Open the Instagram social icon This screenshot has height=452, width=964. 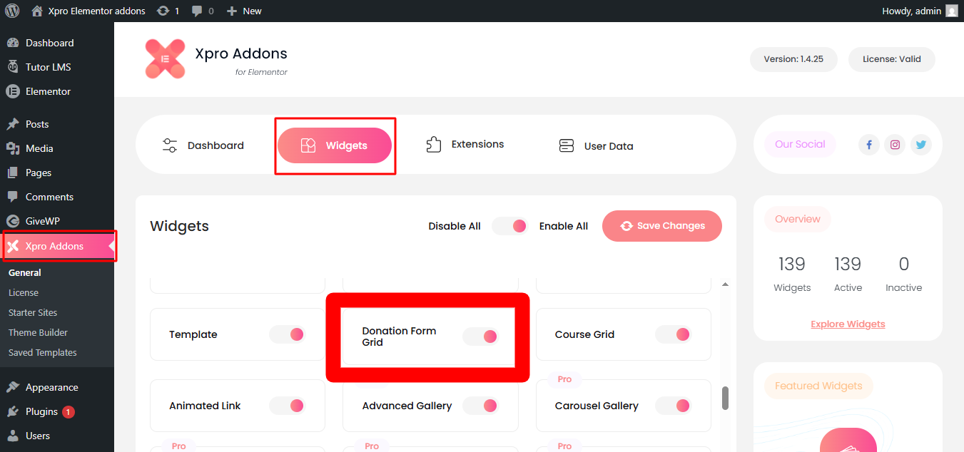[x=895, y=145]
